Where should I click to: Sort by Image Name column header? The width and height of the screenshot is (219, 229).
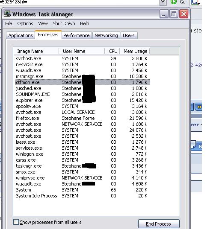(x=36, y=51)
